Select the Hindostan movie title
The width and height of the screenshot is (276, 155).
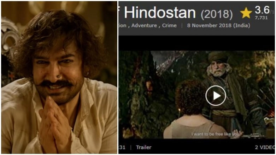click(x=160, y=13)
